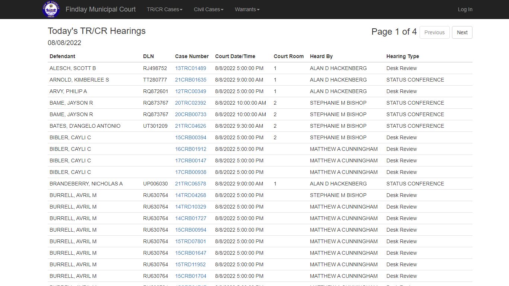This screenshot has height=286, width=509.
Task: Click the Today's TR/CR Hearings heading
Action: (x=97, y=31)
